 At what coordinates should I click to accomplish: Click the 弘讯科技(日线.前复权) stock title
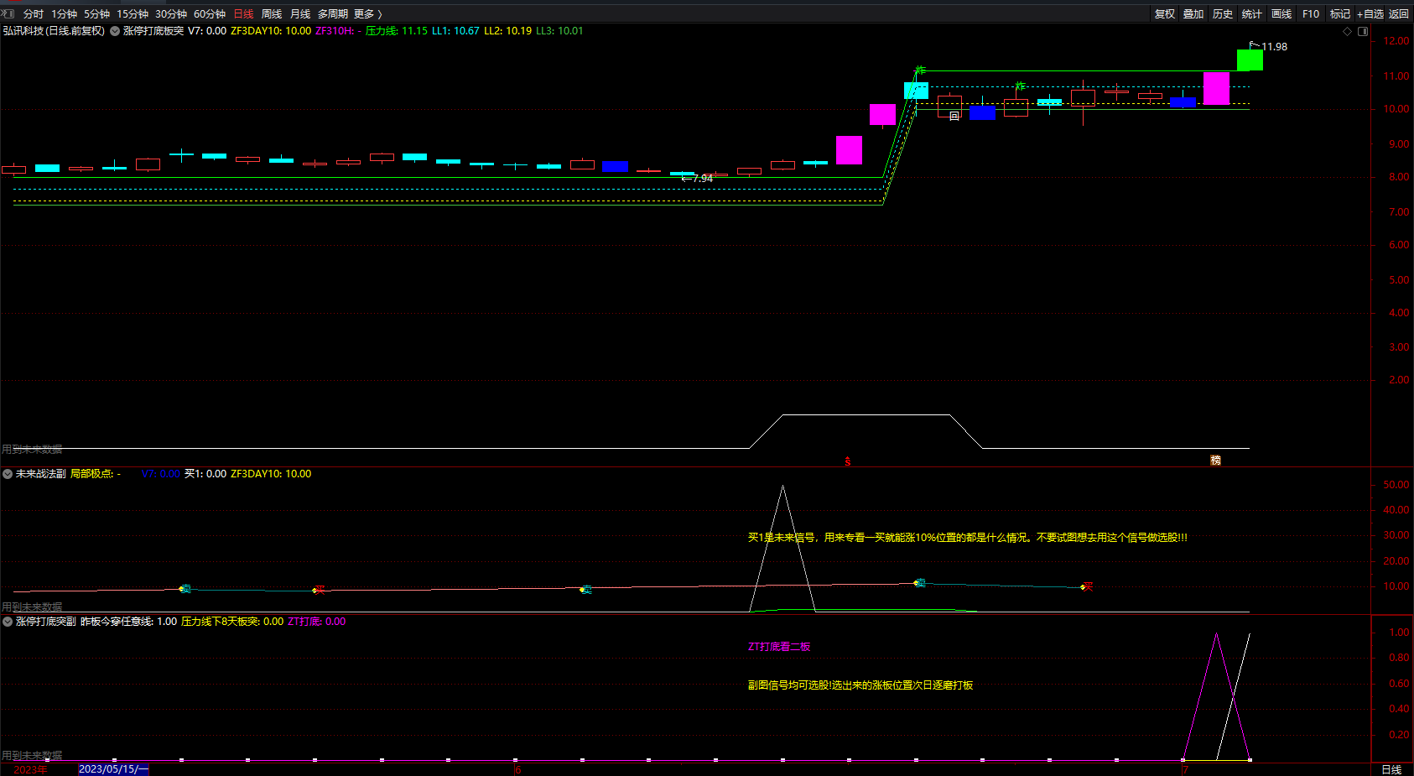tap(54, 31)
